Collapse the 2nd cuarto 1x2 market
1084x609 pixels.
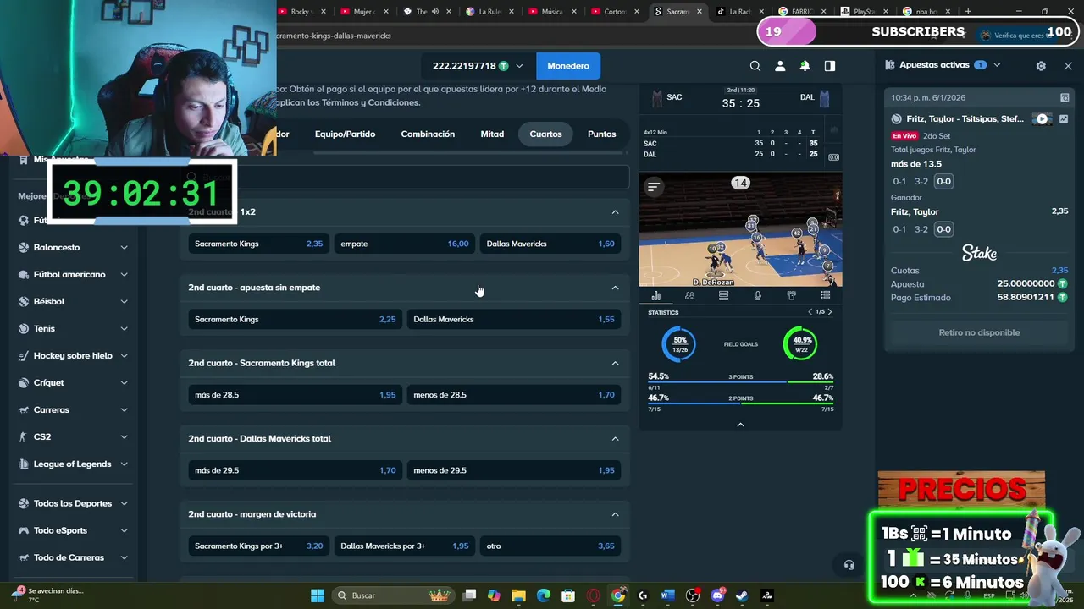(x=616, y=212)
